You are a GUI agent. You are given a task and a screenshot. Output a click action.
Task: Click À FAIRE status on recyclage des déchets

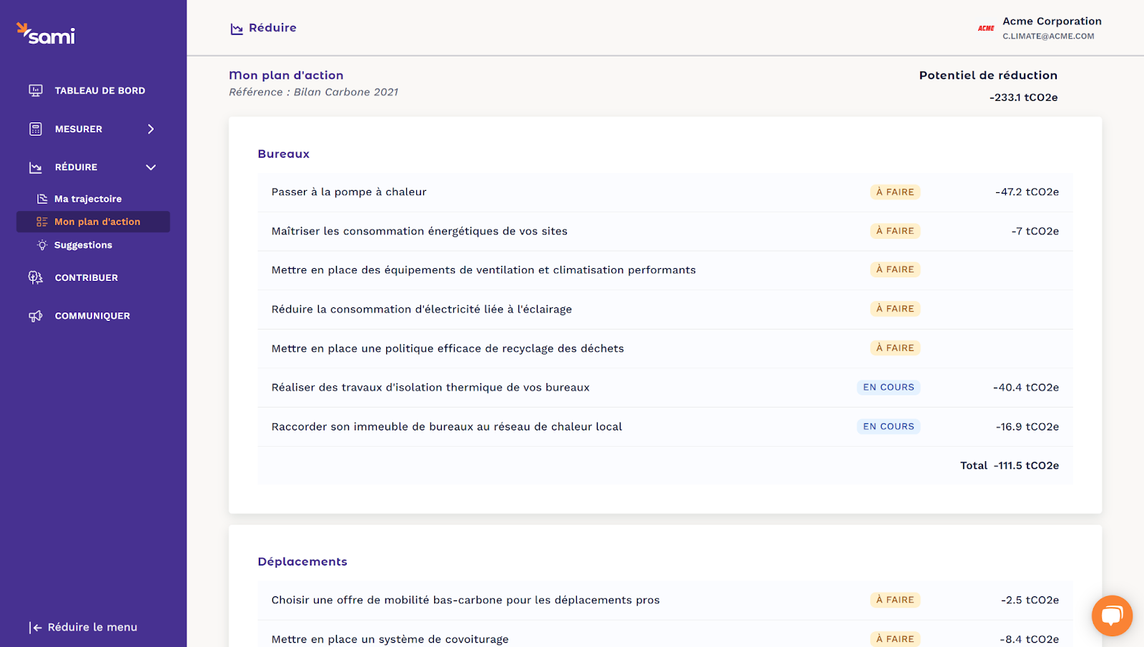pyautogui.click(x=895, y=348)
